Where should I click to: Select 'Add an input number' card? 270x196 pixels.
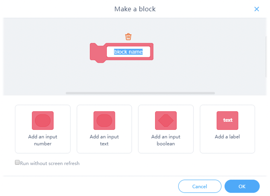tap(43, 129)
